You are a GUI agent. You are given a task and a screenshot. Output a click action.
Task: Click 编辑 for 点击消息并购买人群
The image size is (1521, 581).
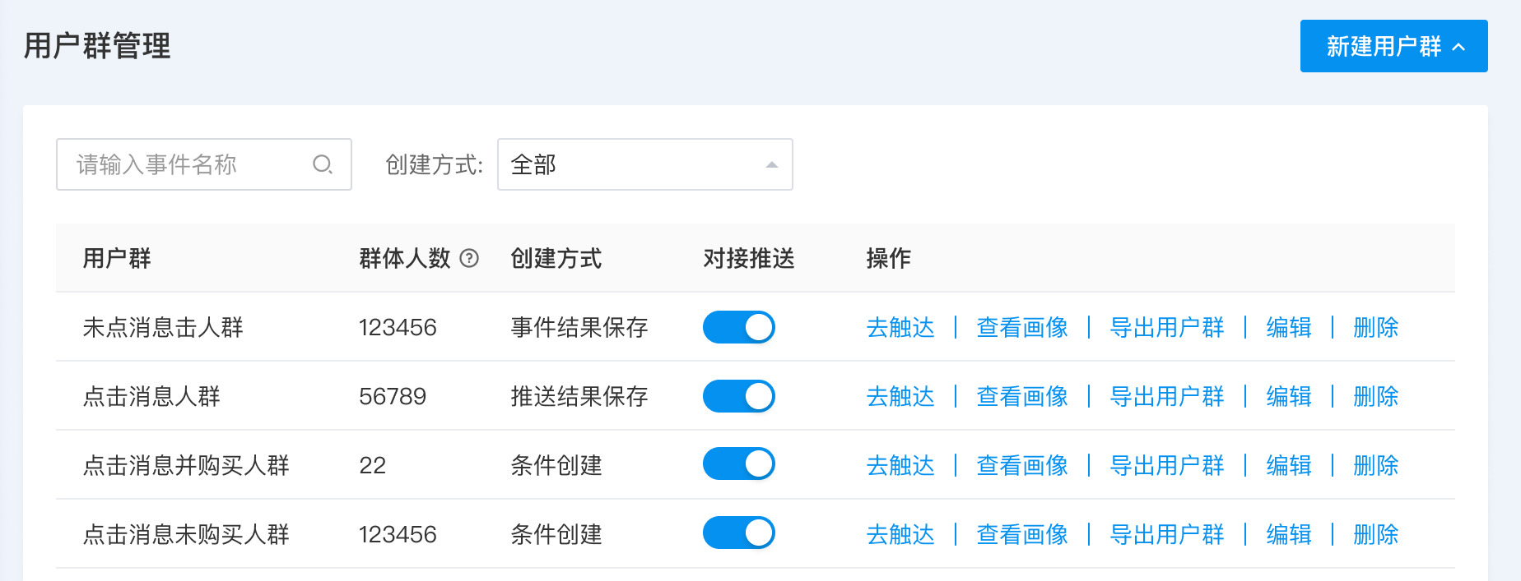click(1289, 465)
